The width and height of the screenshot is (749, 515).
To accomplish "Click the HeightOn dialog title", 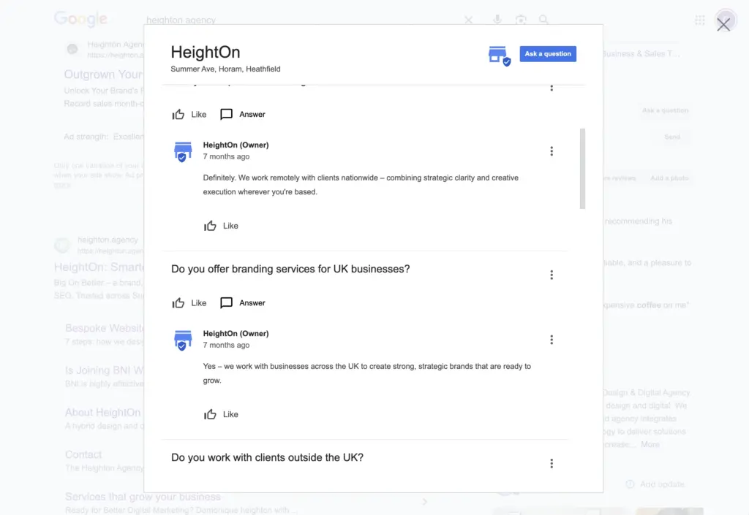I will (x=206, y=52).
